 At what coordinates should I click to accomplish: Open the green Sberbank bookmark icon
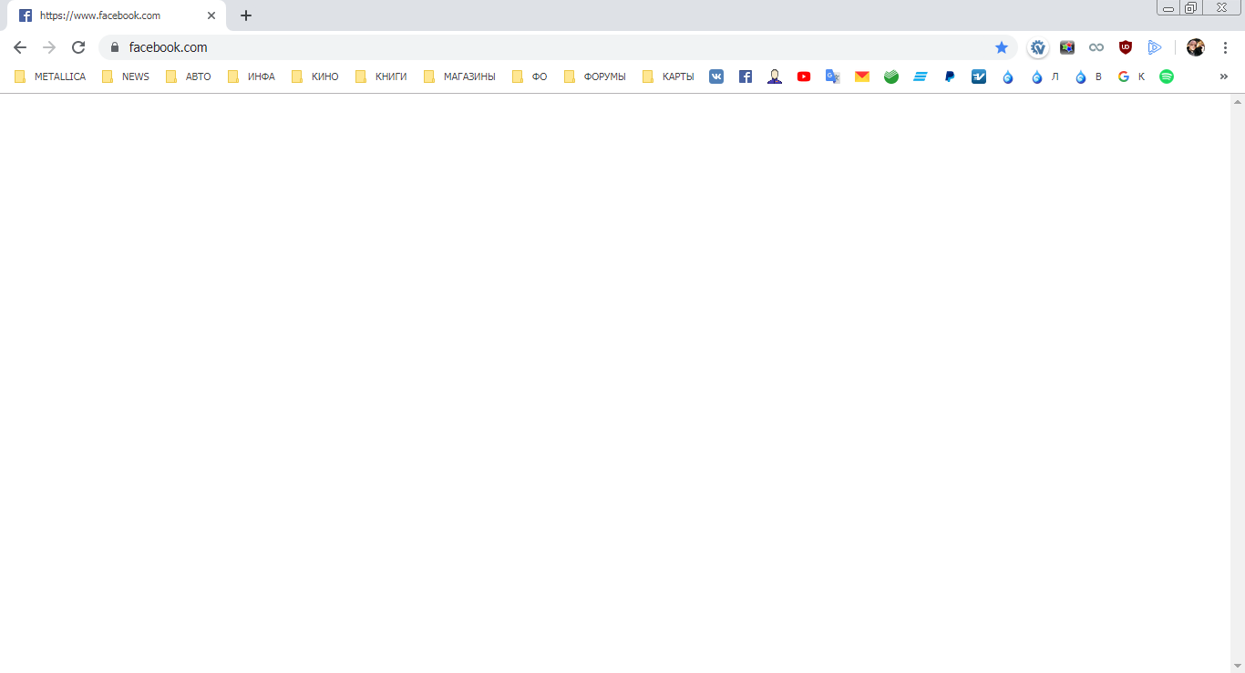[x=891, y=76]
